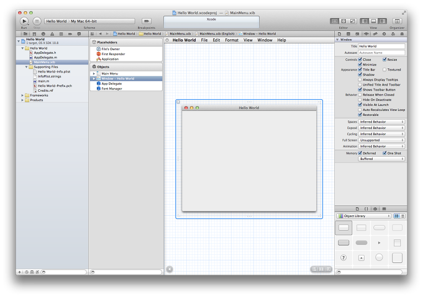The width and height of the screenshot is (423, 297).
Task: Open the File menu in design canvas
Action: coord(204,40)
